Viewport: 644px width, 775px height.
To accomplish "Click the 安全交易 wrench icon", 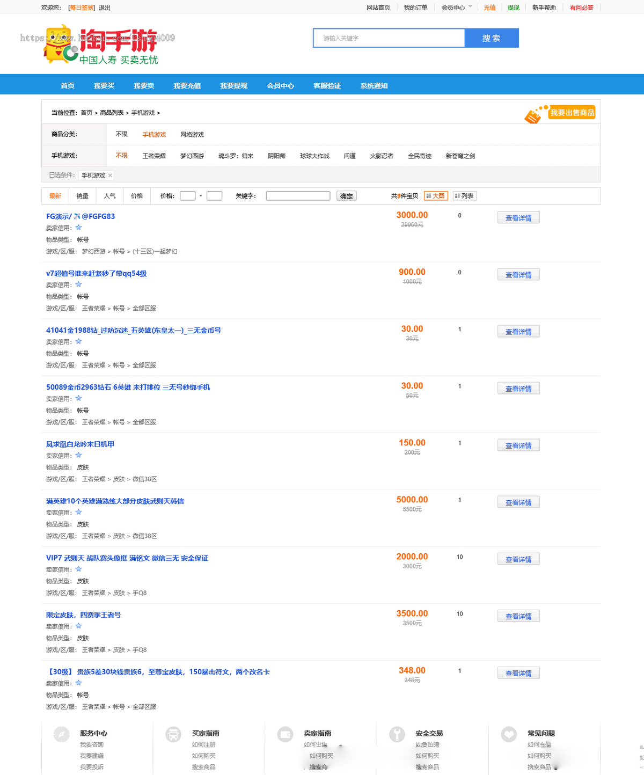I will 397,734.
